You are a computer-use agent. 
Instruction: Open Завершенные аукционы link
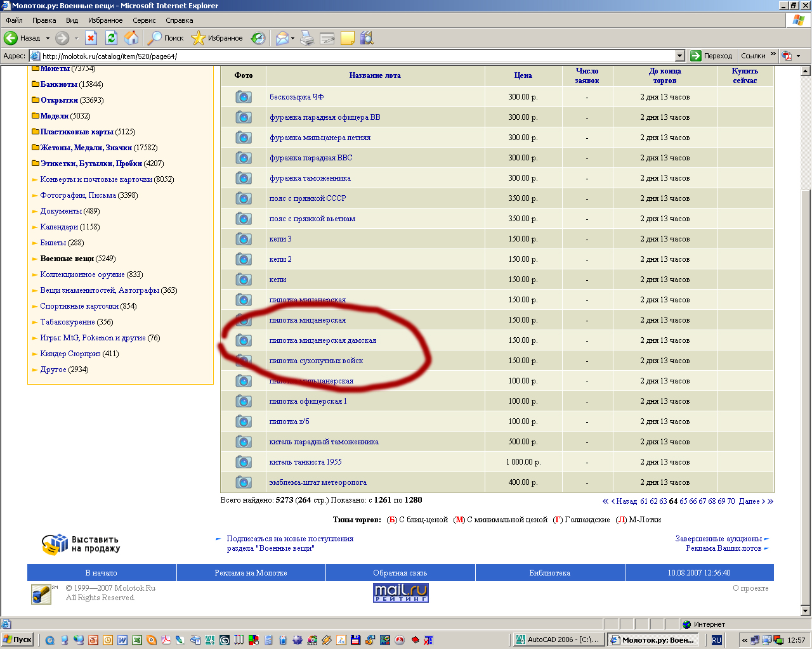click(x=719, y=539)
